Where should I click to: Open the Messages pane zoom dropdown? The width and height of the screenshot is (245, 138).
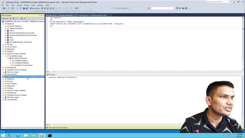(x=53, y=125)
